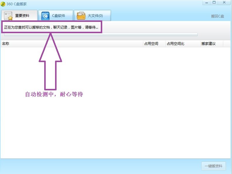Click the 搬回C盘 link
Image resolution: width=232 pixels, height=174 pixels.
[x=217, y=16]
